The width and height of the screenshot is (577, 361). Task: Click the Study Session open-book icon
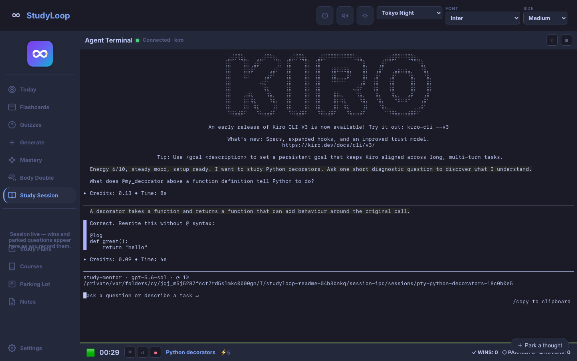click(x=12, y=195)
